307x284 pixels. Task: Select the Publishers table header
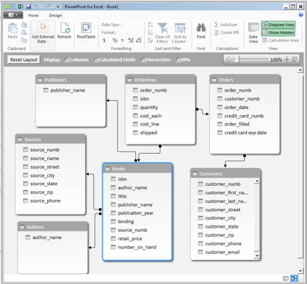click(x=71, y=80)
